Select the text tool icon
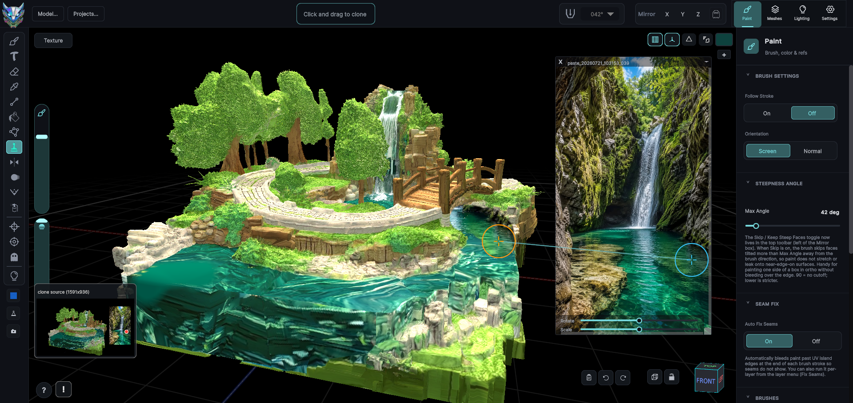Image resolution: width=853 pixels, height=403 pixels. point(14,56)
